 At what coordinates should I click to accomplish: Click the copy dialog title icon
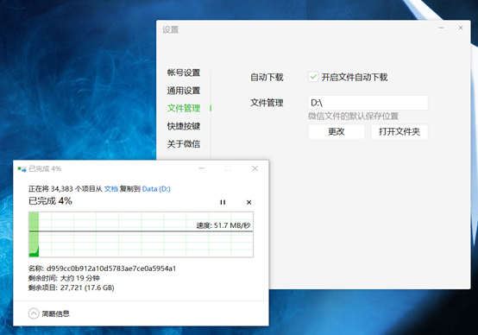coord(22,168)
